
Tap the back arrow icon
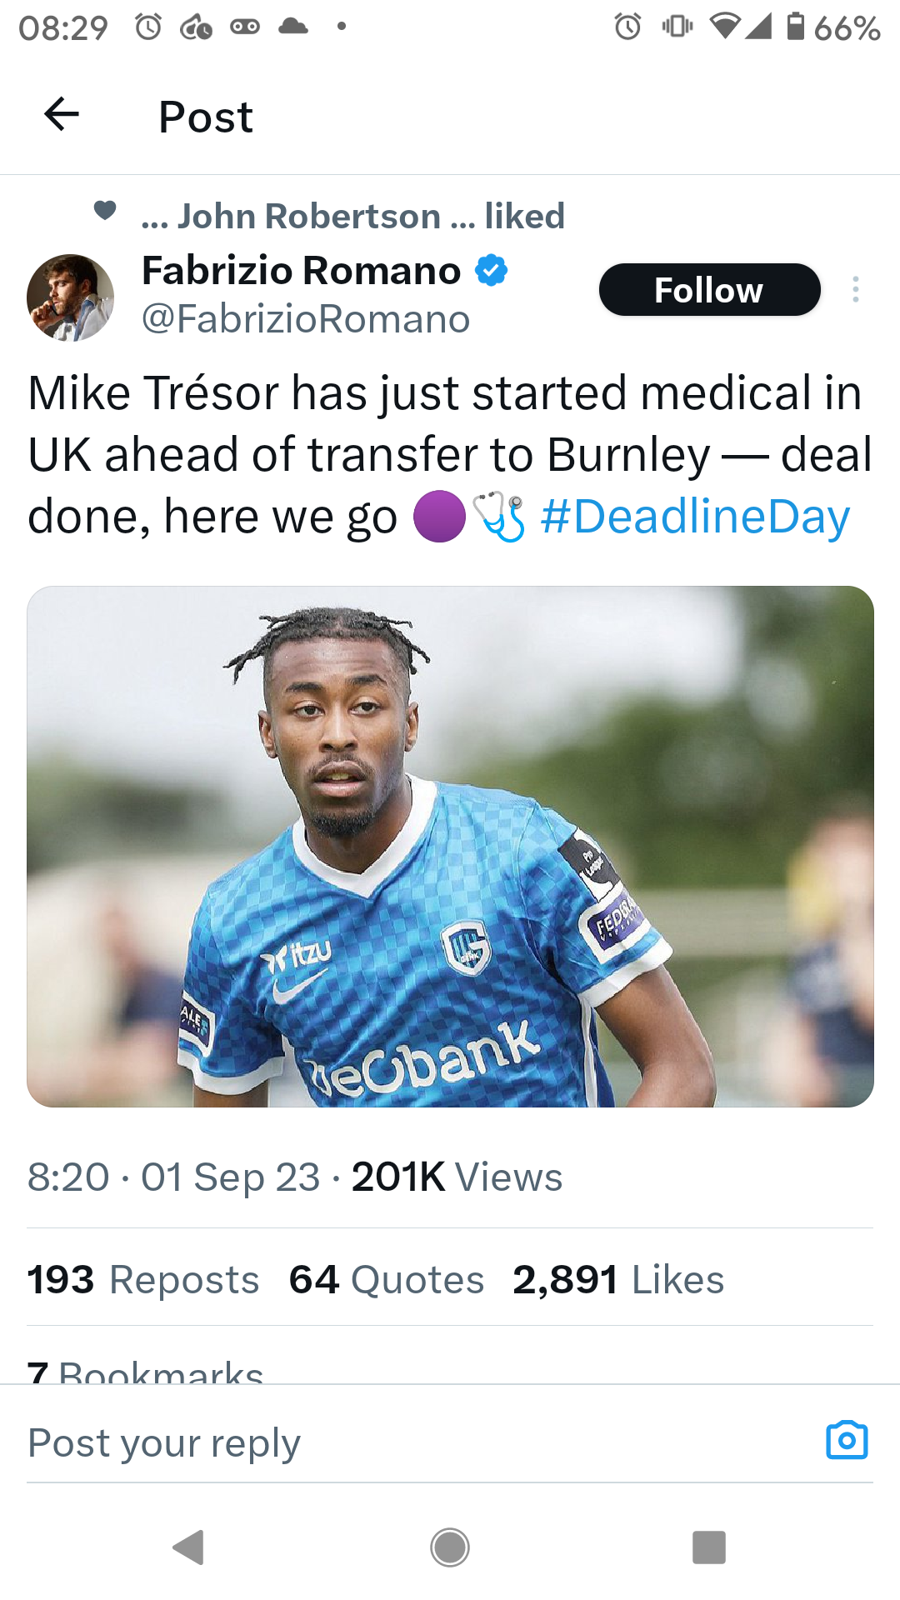[62, 115]
